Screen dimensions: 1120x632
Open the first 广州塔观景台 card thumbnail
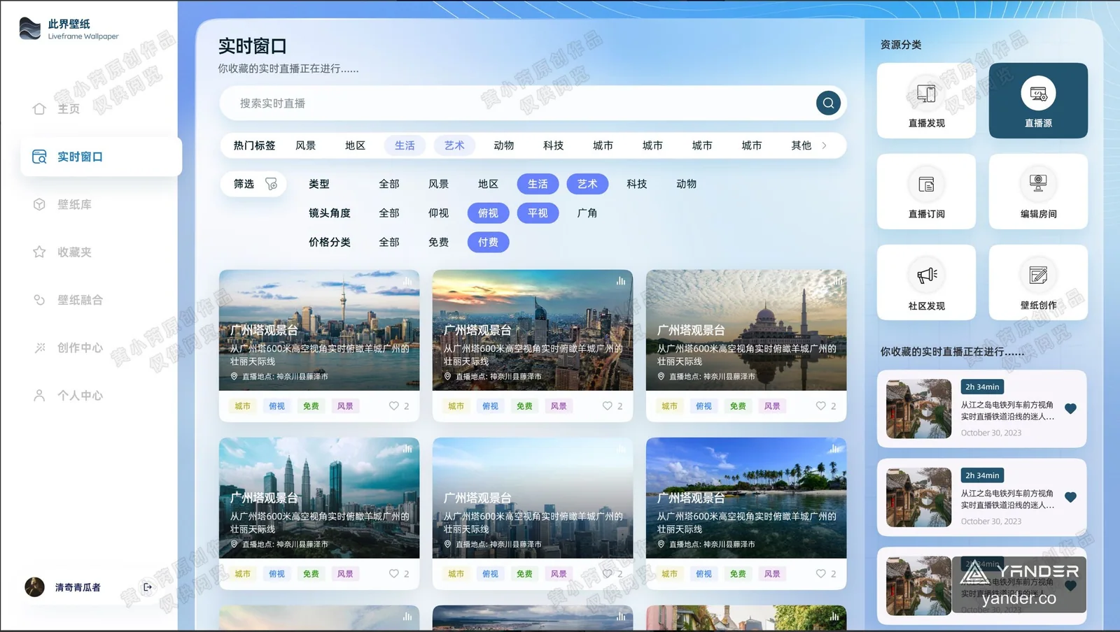click(319, 330)
